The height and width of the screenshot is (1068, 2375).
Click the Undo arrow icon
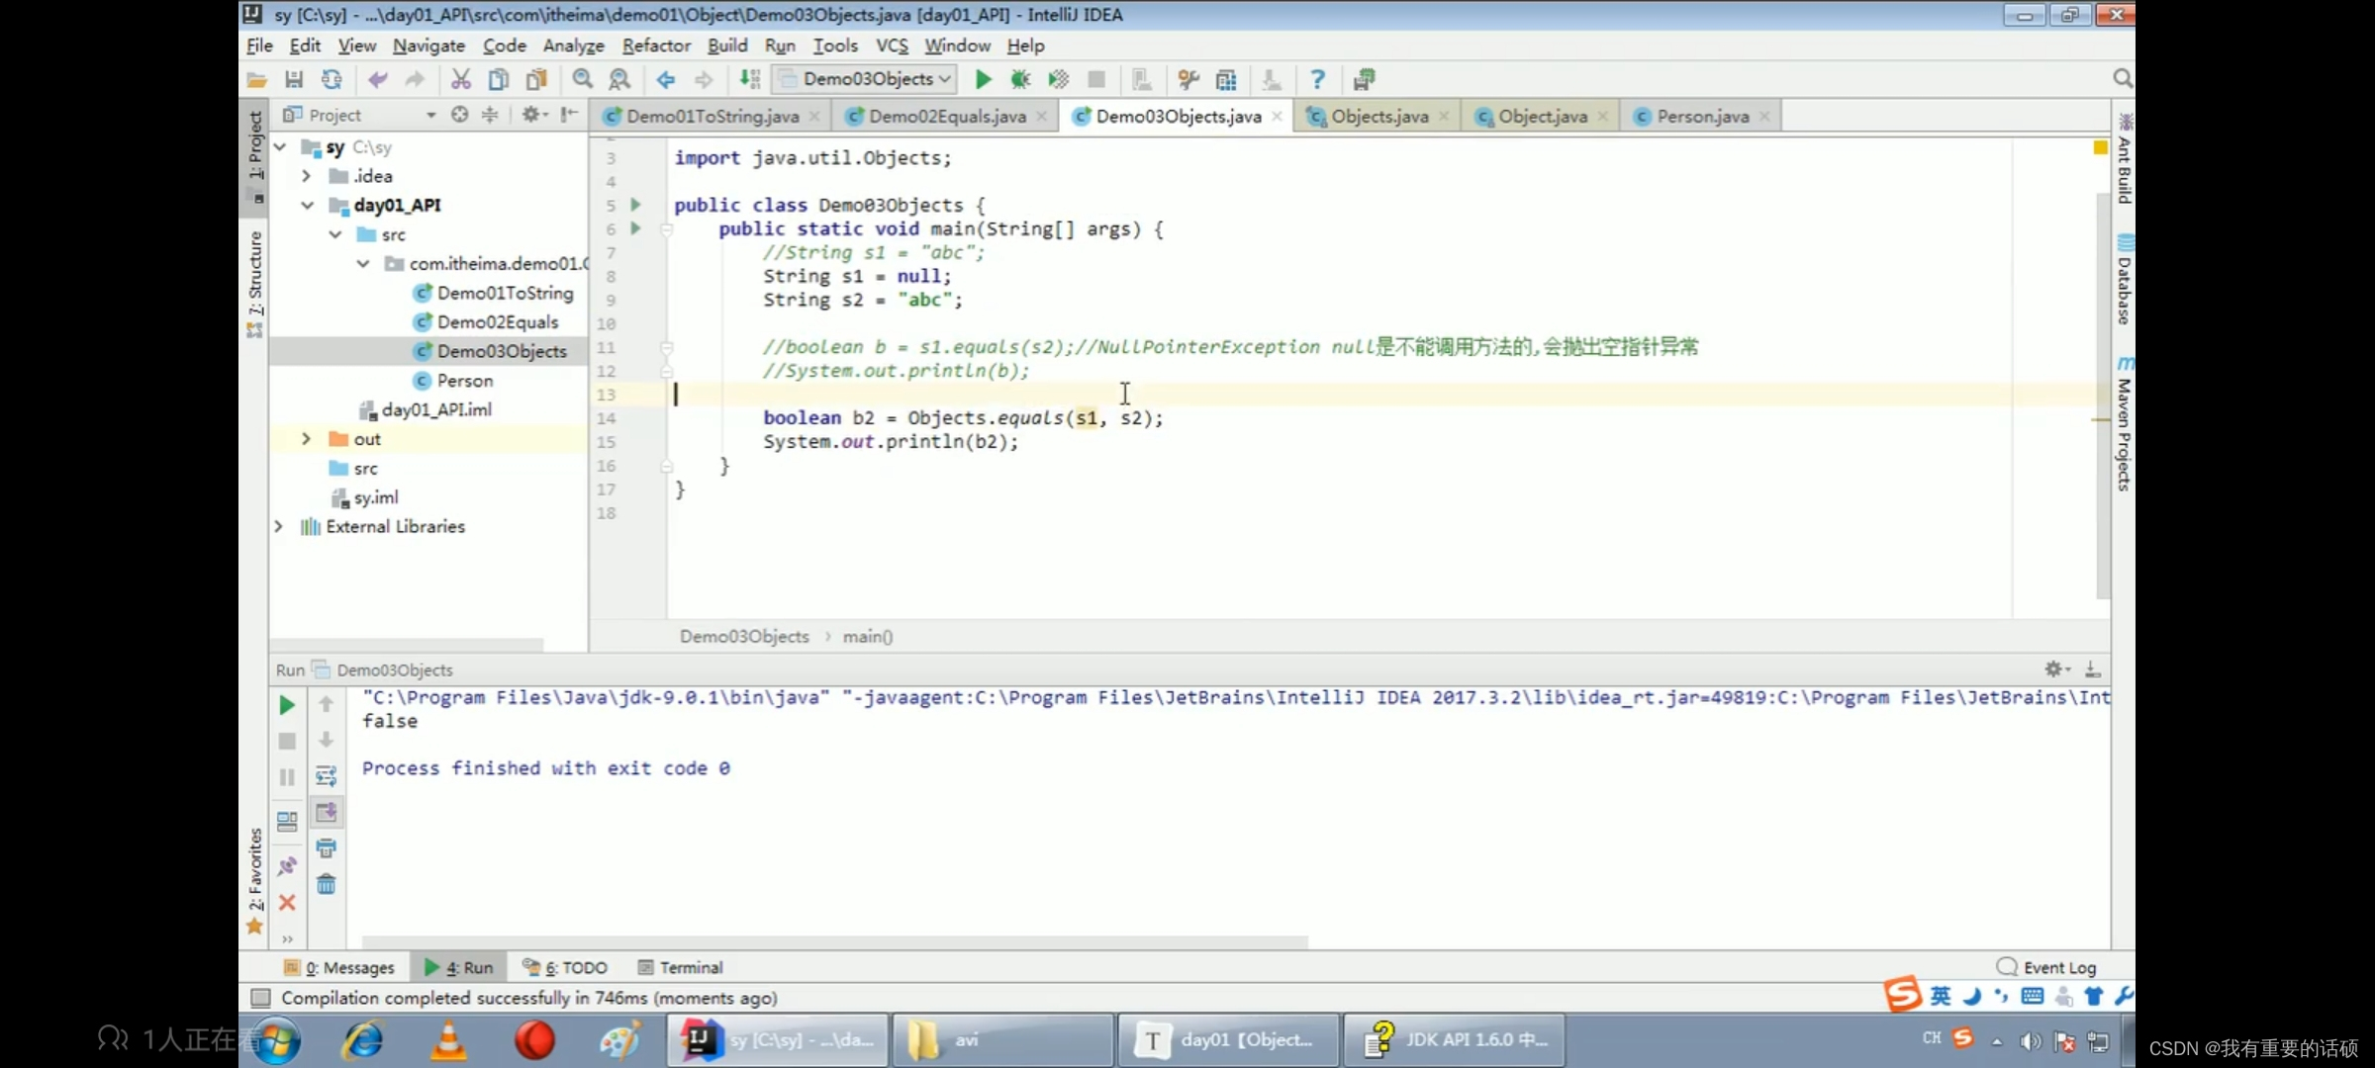tap(377, 80)
